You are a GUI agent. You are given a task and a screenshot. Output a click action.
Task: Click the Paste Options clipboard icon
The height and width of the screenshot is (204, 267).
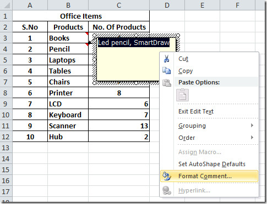[x=167, y=83]
